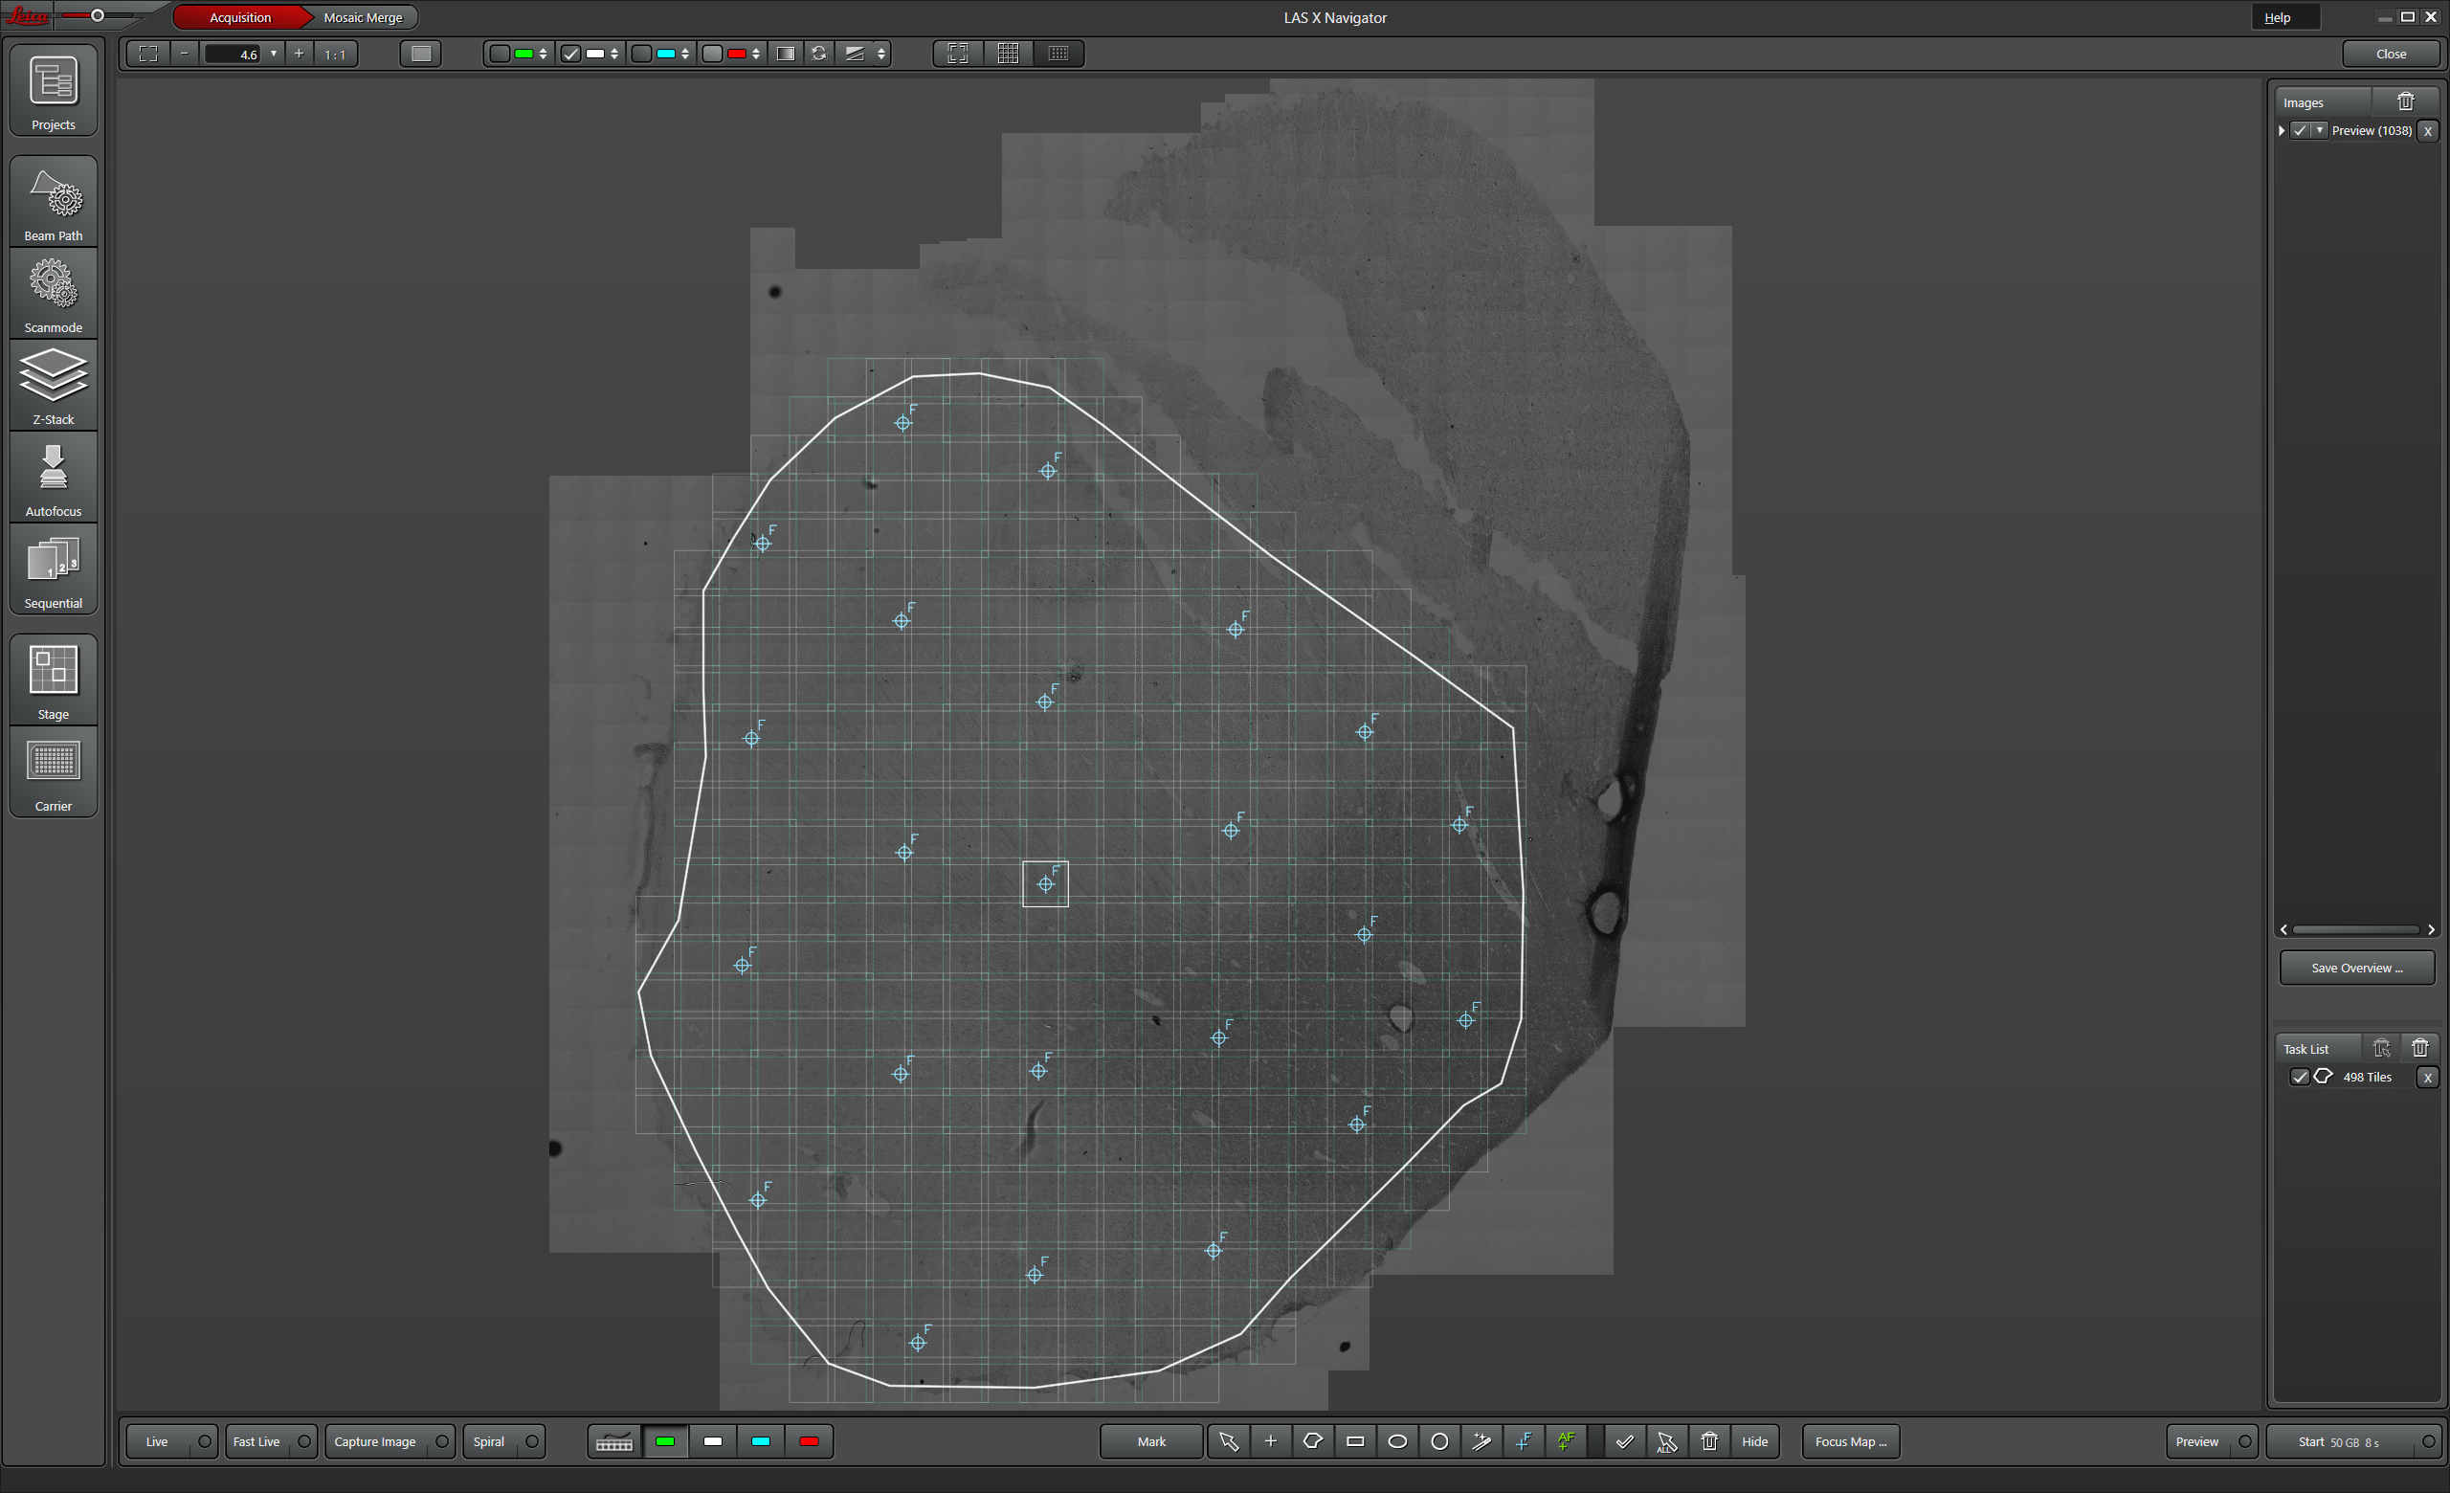
Task: Click the green AF autofocus point tool
Action: (1566, 1441)
